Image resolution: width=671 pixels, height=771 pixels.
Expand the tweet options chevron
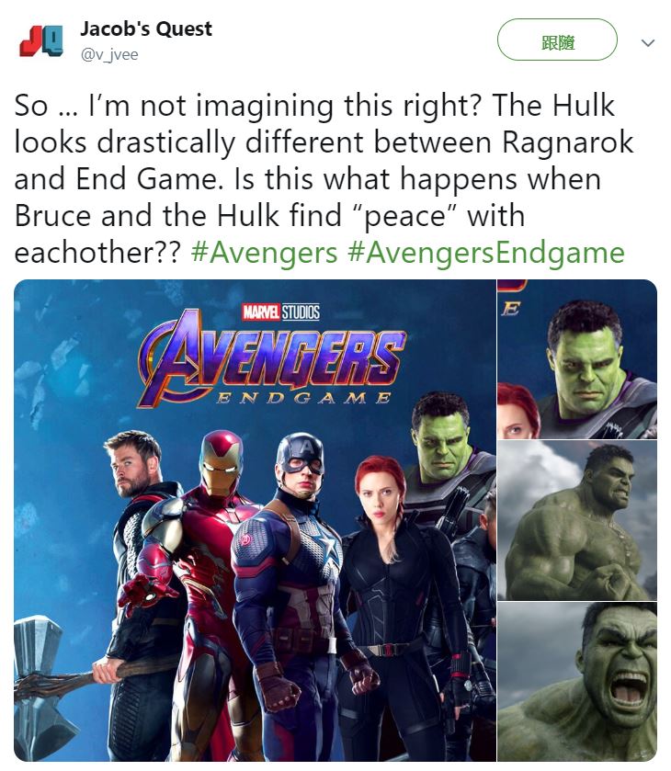[x=648, y=43]
